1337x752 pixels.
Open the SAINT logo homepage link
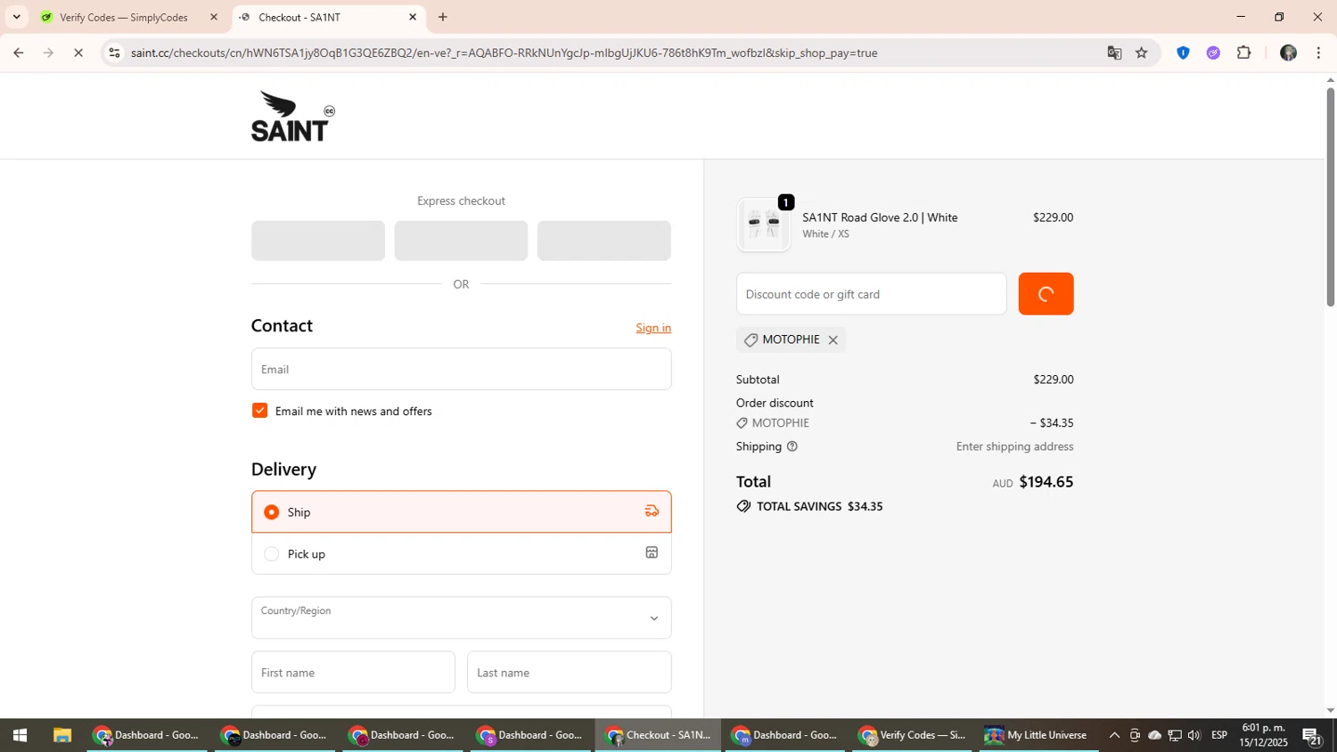(292, 117)
